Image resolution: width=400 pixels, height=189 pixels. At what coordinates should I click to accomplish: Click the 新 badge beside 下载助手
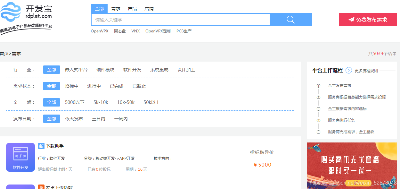[x=41, y=146]
